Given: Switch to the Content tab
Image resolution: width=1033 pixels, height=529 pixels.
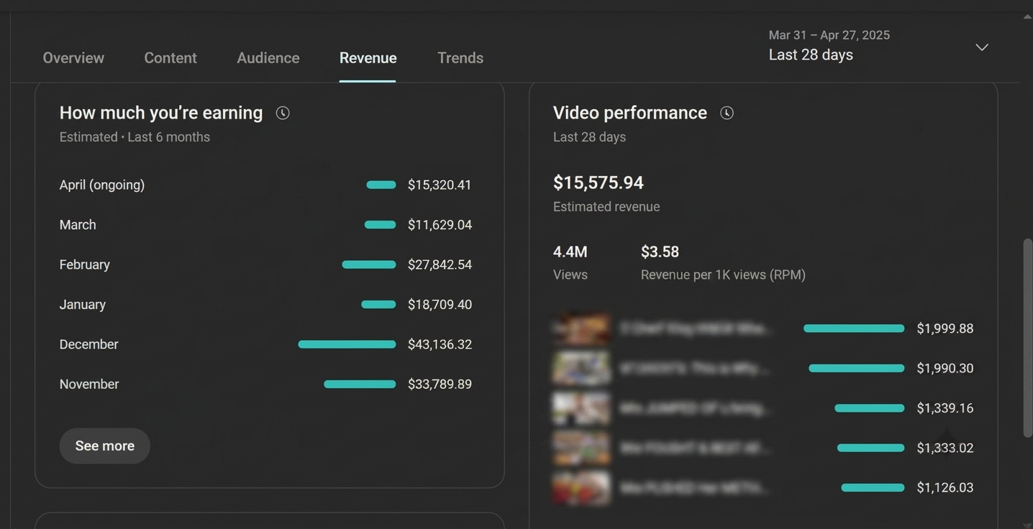Looking at the screenshot, I should [170, 57].
